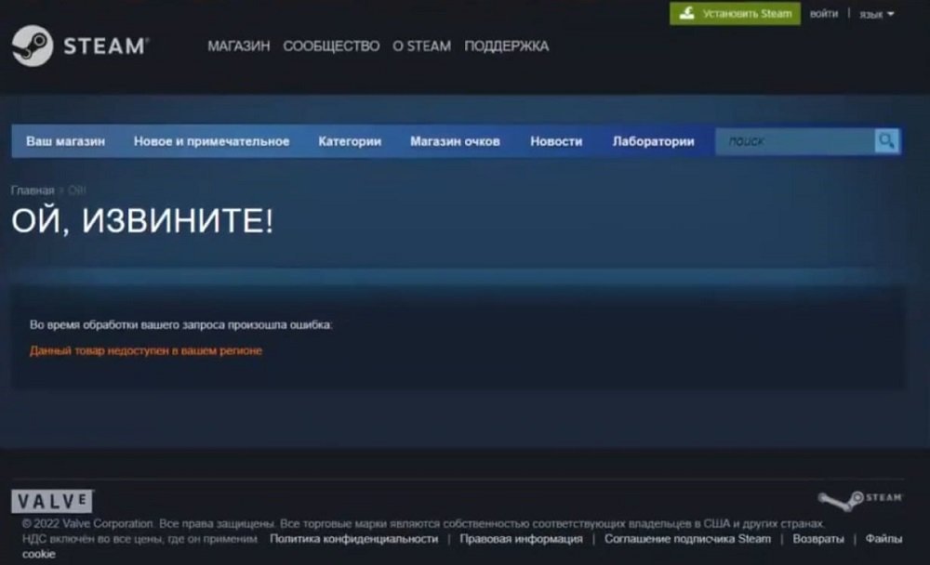Image resolution: width=930 pixels, height=565 pixels.
Task: Click the войти login link
Action: tap(824, 14)
